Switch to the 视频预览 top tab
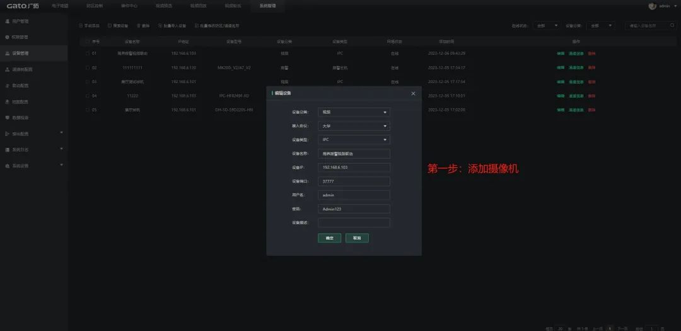This screenshot has width=681, height=331. point(163,6)
